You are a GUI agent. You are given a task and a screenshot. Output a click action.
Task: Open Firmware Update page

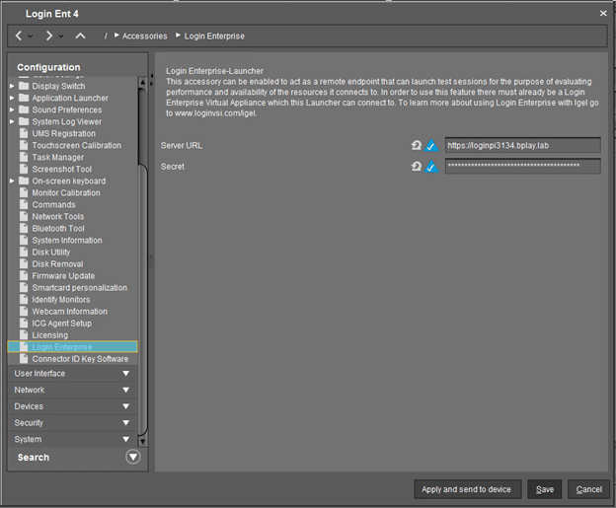[x=63, y=276]
